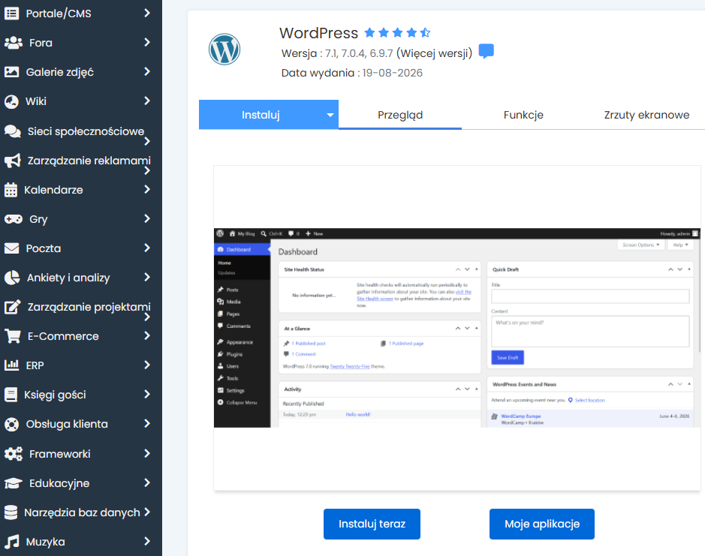The height and width of the screenshot is (556, 705).
Task: Expand the Galerie zdjęć chevron
Action: coord(147,71)
